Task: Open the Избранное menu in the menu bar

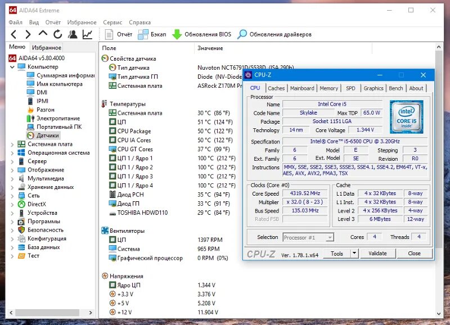Action: tap(82, 22)
